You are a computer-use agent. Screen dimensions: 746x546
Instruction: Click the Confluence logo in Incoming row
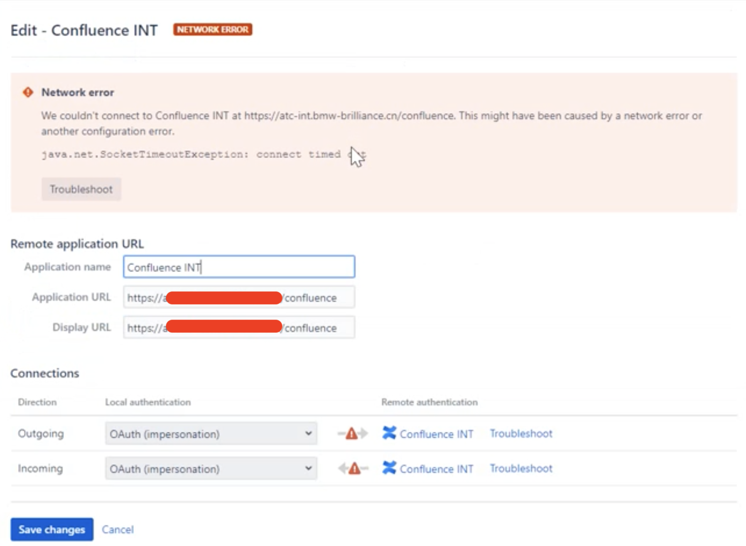[x=389, y=468]
